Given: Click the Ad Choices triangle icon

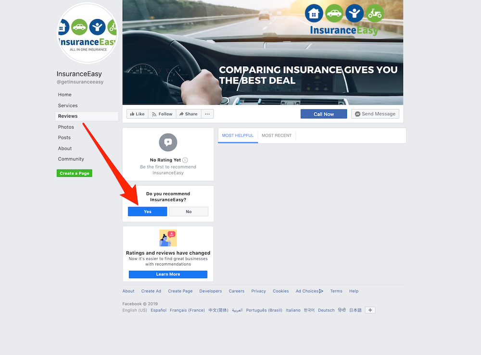Looking at the screenshot, I should pos(321,291).
